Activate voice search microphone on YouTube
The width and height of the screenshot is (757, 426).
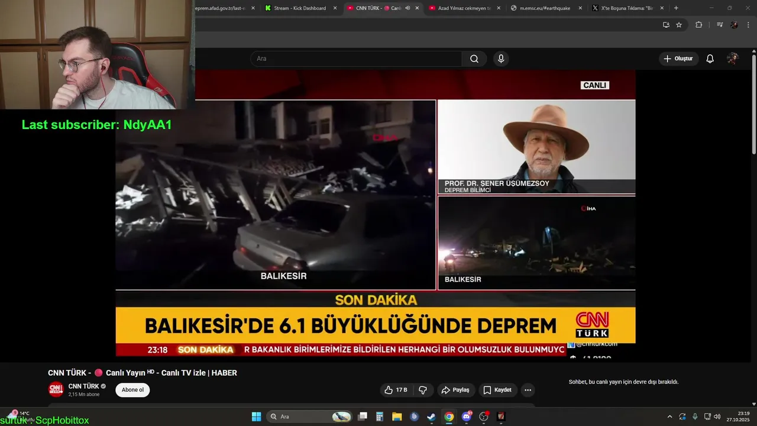click(501, 59)
